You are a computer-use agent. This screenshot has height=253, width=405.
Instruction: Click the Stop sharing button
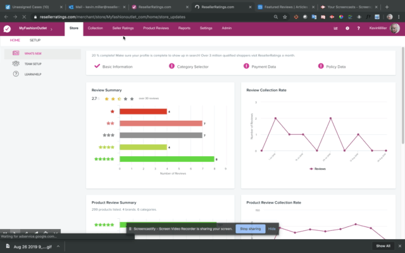251,229
